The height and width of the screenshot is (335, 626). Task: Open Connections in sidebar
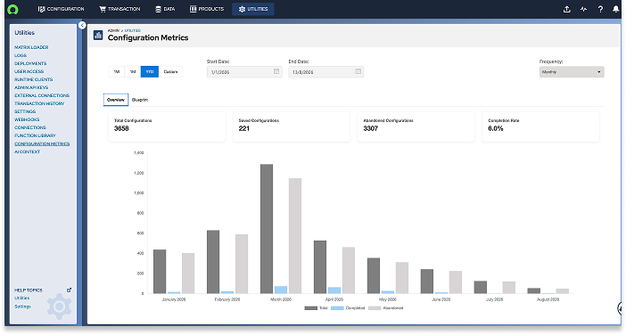[30, 127]
